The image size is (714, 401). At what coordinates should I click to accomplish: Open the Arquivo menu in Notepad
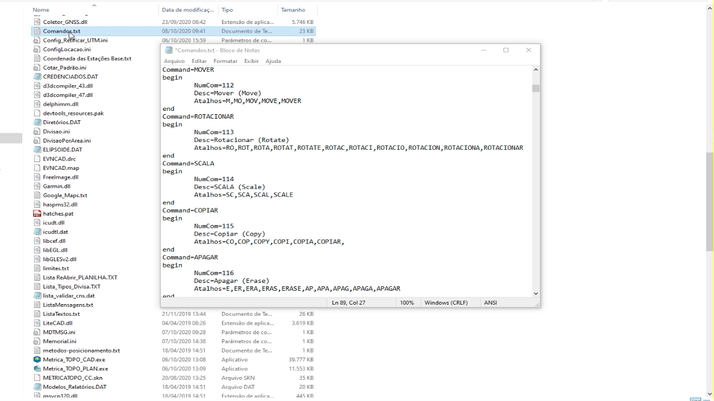[174, 61]
